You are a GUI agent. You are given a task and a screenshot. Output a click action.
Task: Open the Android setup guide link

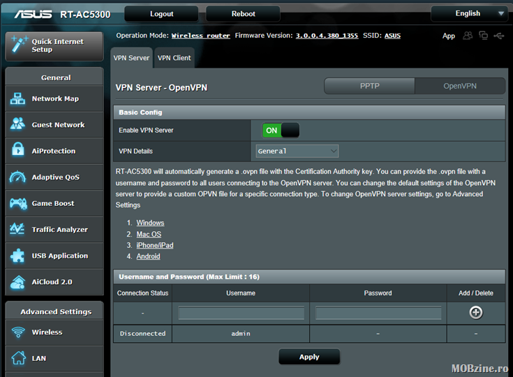pyautogui.click(x=148, y=256)
